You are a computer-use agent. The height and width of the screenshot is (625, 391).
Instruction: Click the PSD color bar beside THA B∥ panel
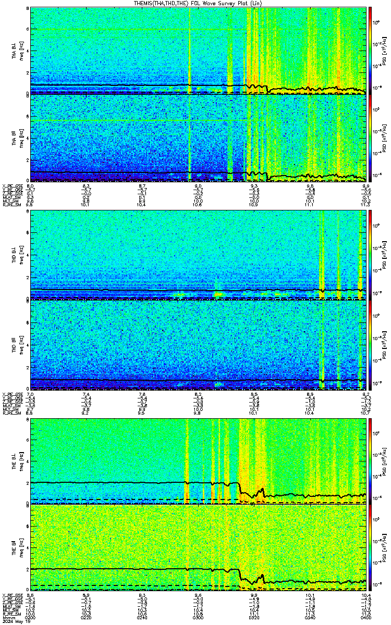click(370, 138)
